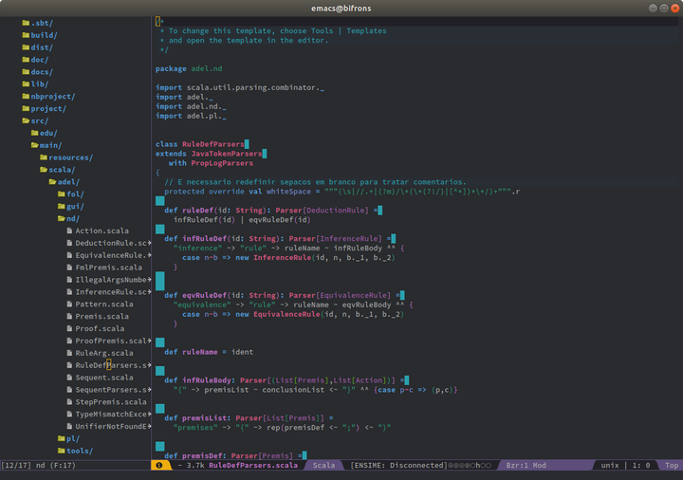Click the Scala major mode indicator
This screenshot has width=683, height=480.
click(323, 466)
